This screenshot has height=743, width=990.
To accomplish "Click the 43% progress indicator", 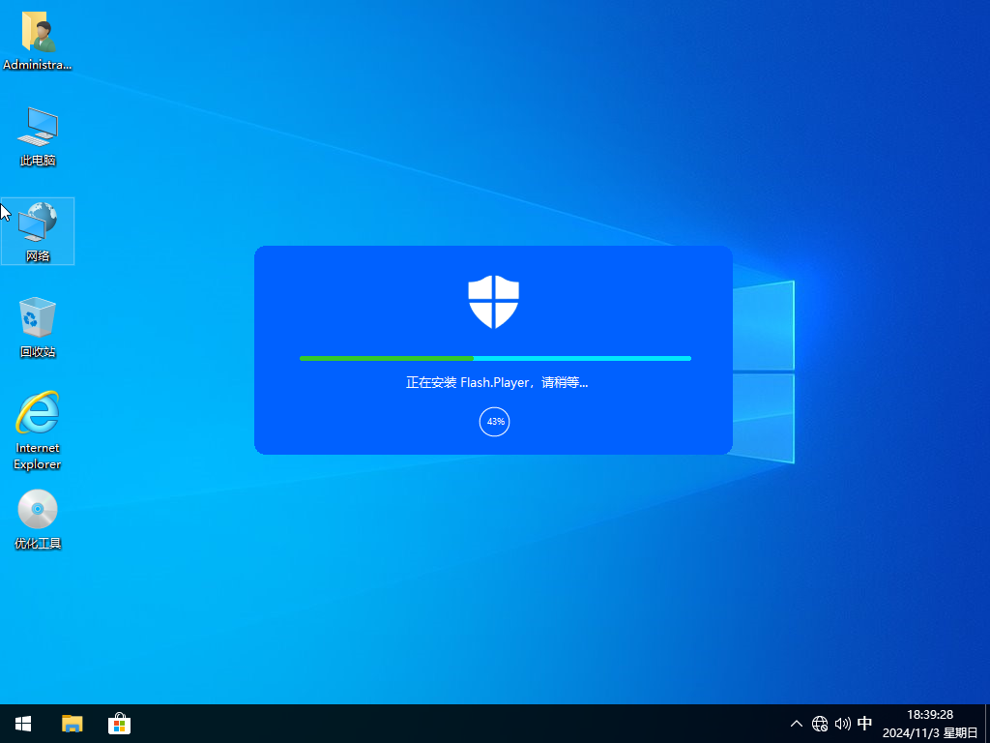I will click(x=494, y=421).
